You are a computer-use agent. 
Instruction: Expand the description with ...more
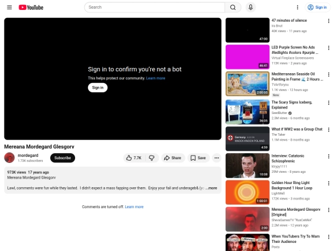coord(212,188)
